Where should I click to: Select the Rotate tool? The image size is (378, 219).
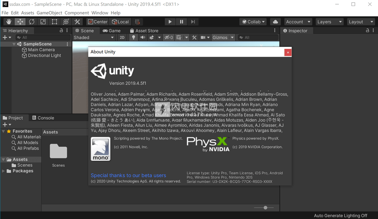point(32,22)
